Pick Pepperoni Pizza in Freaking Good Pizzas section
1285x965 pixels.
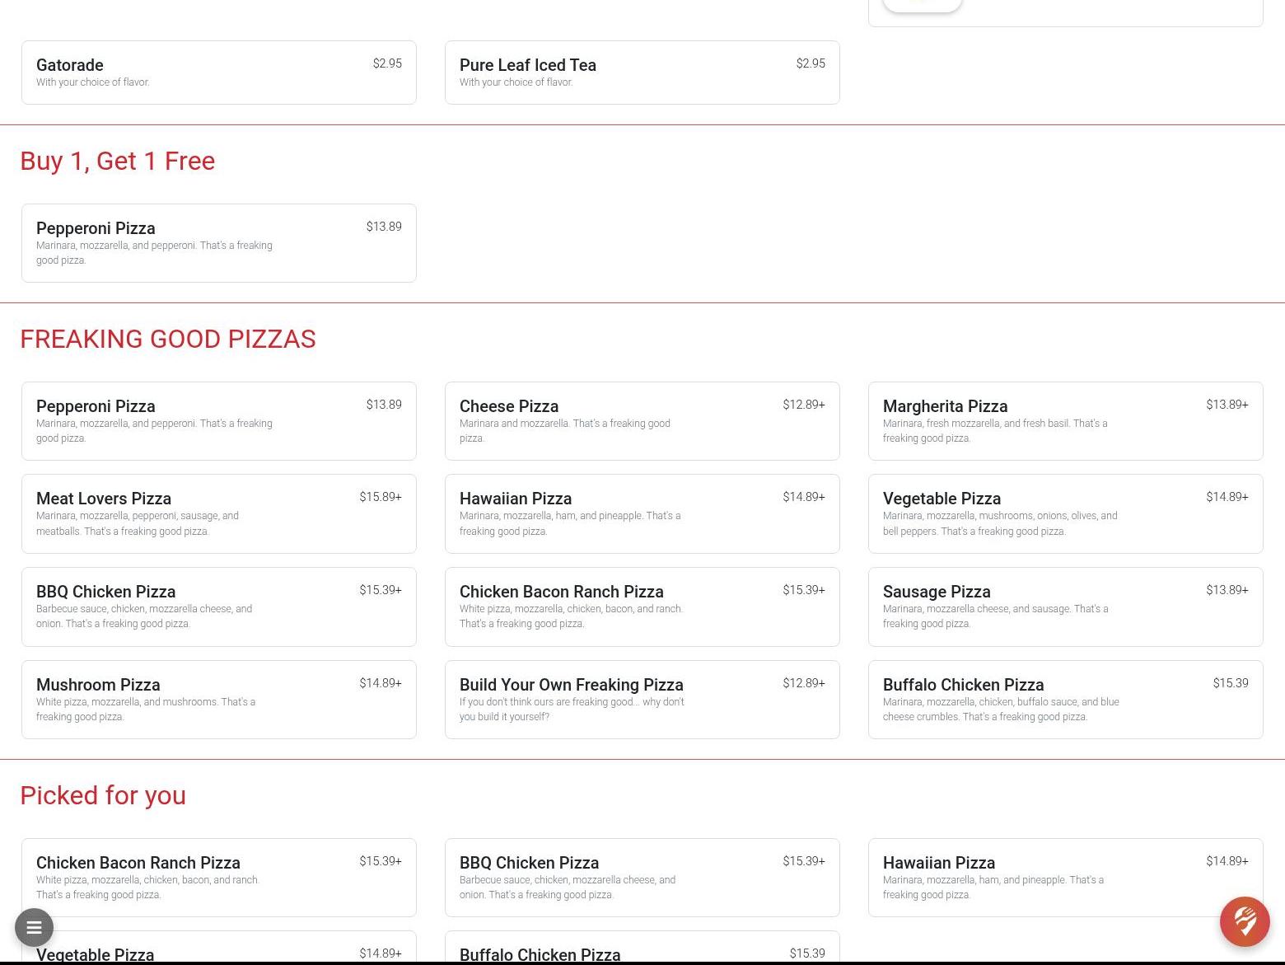[218, 421]
